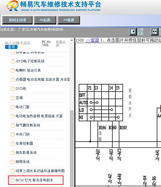Click the PC.60-7998 text in sidebar
Viewport: 161px width, 187px height.
[47, 44]
